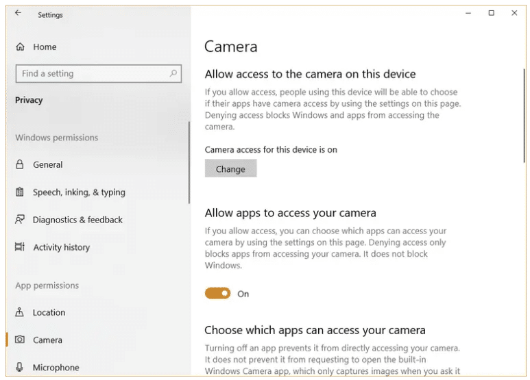Open General privacy settings
The image size is (530, 380).
(x=48, y=165)
